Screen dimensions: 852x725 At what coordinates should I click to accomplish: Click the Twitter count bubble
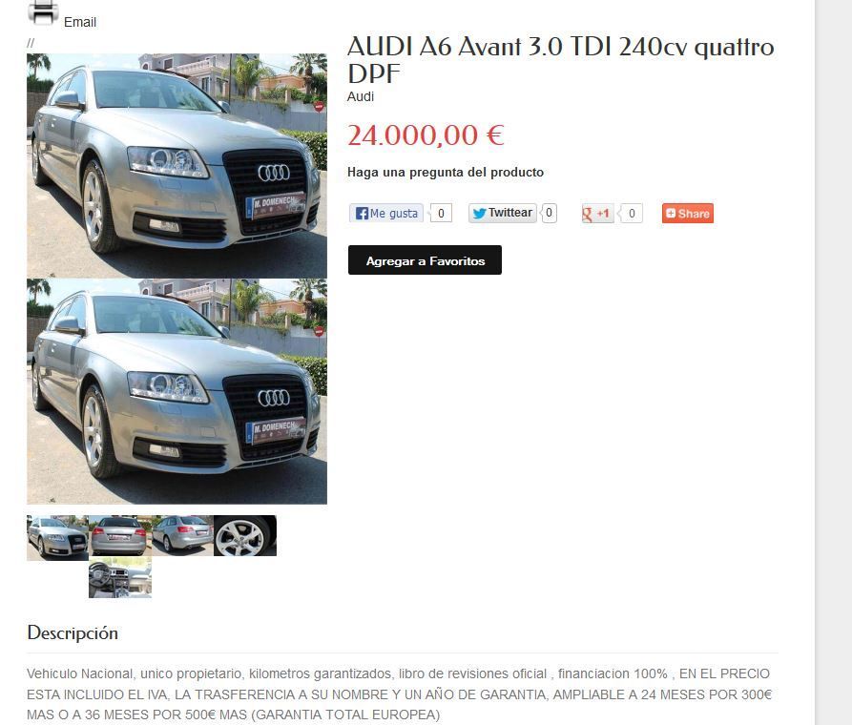click(x=549, y=213)
